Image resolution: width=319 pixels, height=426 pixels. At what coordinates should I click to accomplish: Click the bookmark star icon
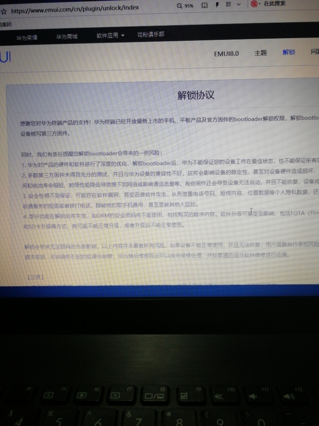[x=4, y=12]
